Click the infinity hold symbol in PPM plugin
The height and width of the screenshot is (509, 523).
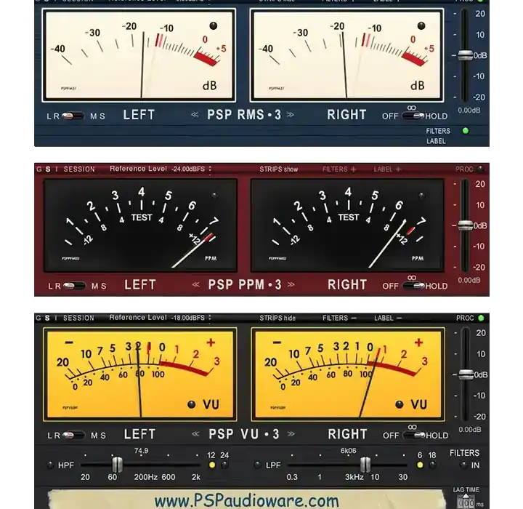click(x=412, y=278)
